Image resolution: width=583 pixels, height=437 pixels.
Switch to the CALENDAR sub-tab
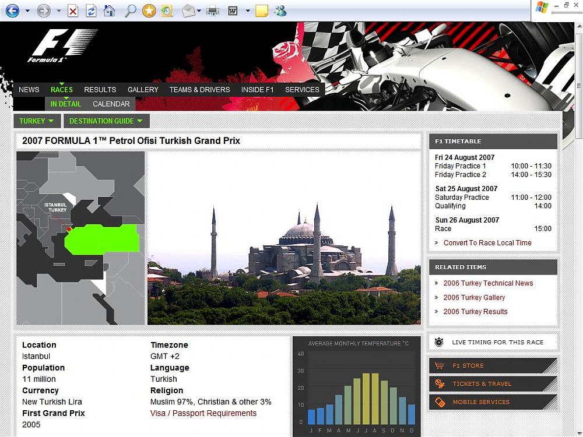pos(111,104)
